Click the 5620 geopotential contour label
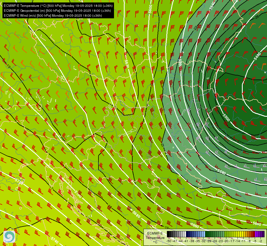267x246 pixels. (127, 64)
